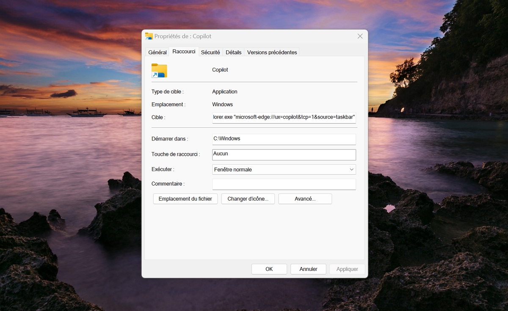This screenshot has height=311, width=508.
Task: Close the Propriétés de : Copilot dialog
Action: tap(360, 36)
